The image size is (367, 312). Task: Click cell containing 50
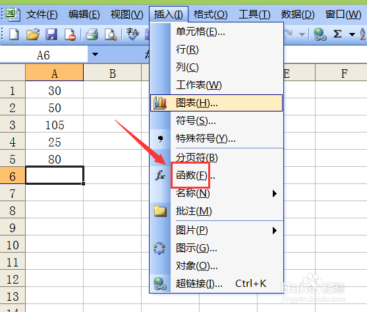click(54, 108)
